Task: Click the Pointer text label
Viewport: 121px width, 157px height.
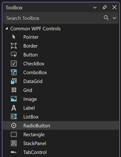Action: tap(31, 37)
